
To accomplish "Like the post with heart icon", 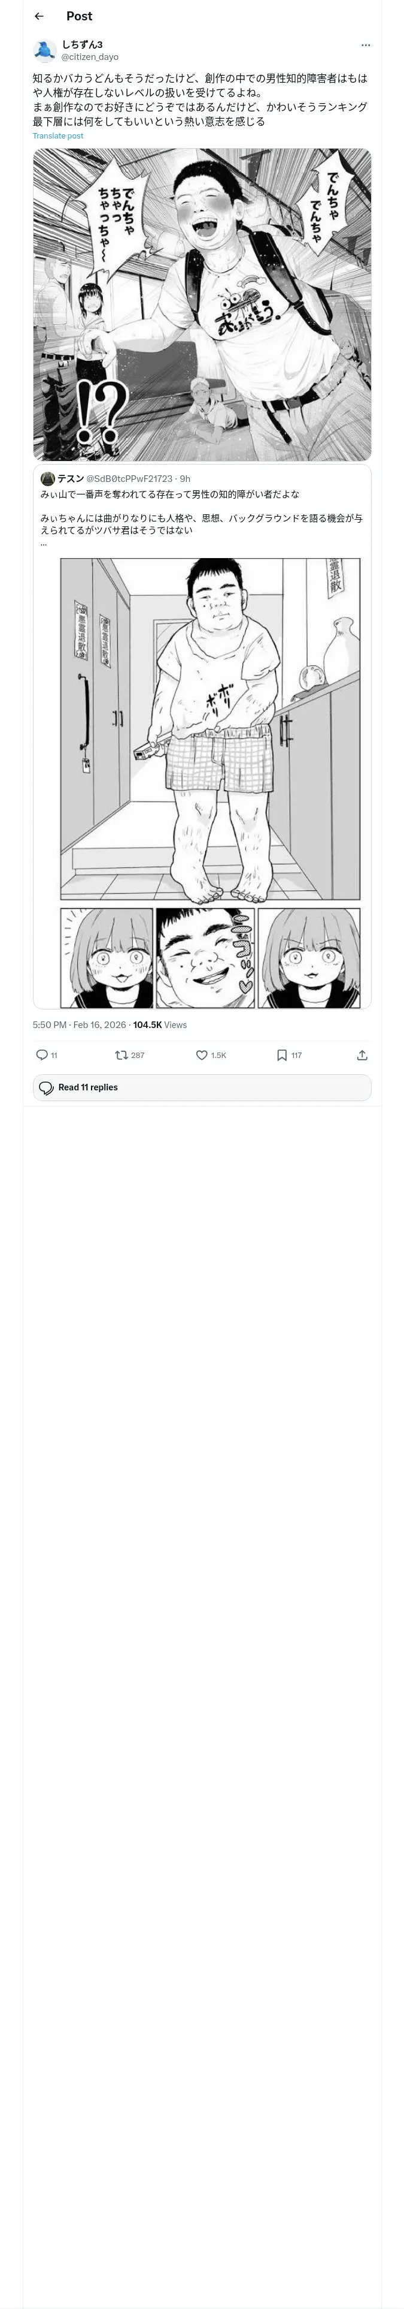I will (x=202, y=1055).
